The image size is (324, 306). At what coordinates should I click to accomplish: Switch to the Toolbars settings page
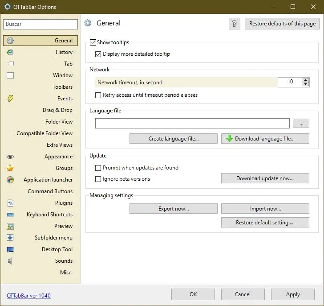(x=62, y=87)
